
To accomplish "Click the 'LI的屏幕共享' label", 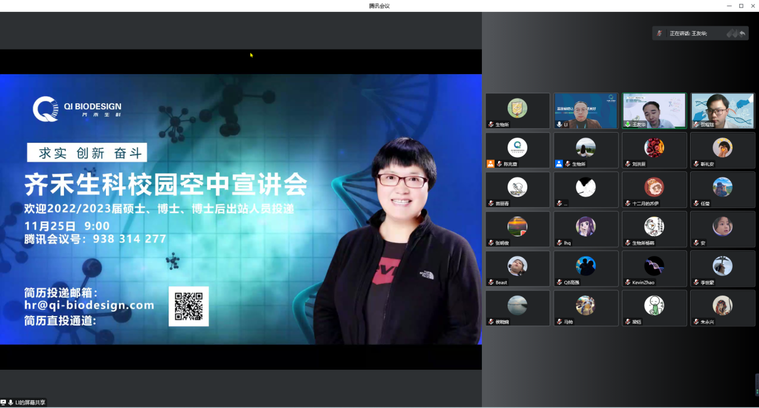I will tap(30, 403).
